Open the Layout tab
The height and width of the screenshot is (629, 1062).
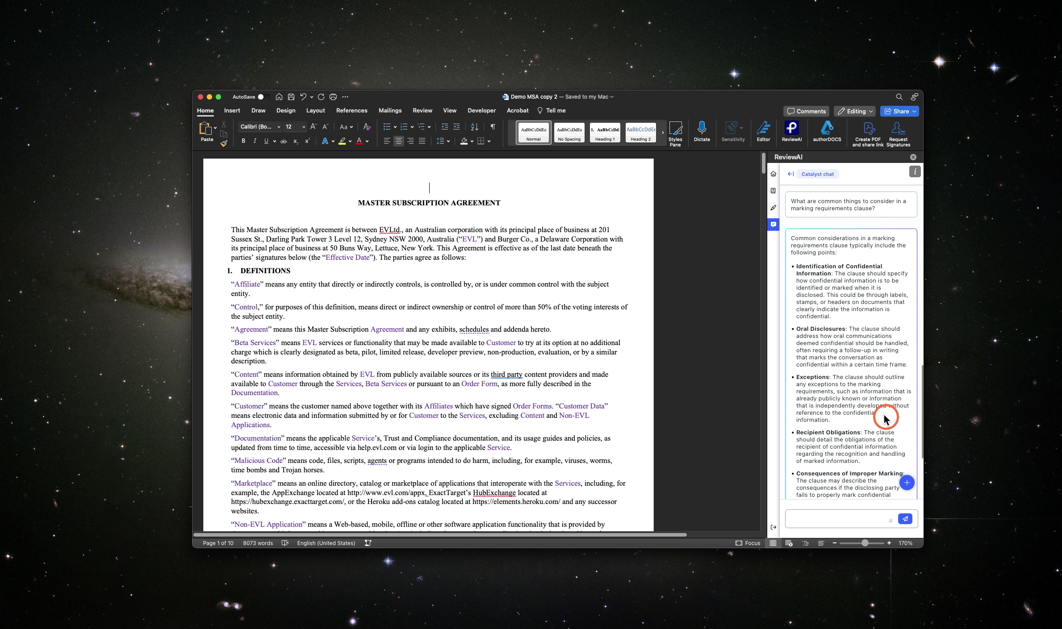[315, 111]
